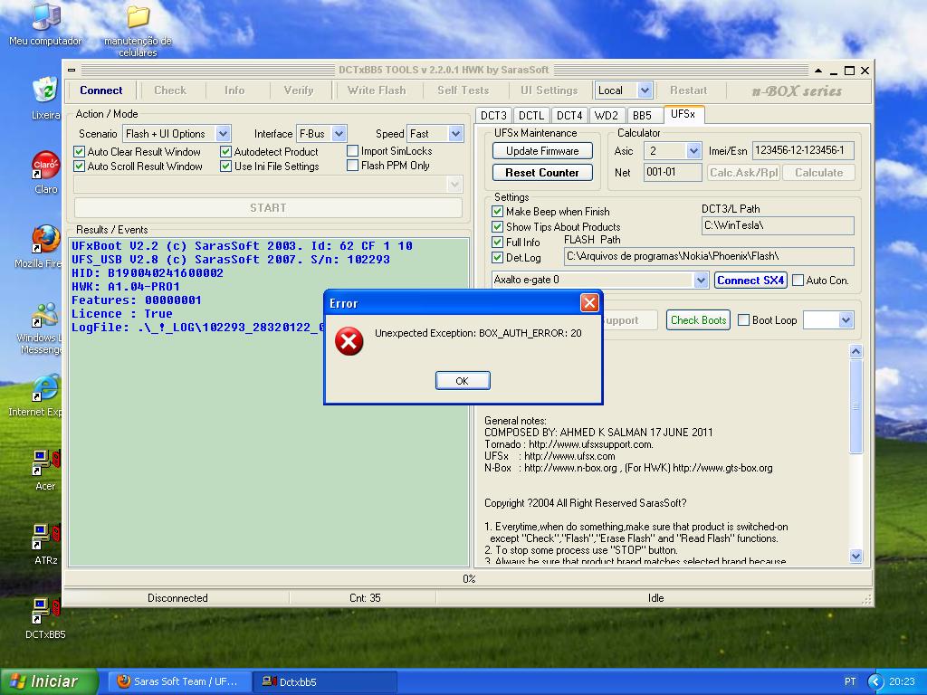Click the 0% progress bar
Screen dimensions: 927x695
pyautogui.click(x=468, y=579)
